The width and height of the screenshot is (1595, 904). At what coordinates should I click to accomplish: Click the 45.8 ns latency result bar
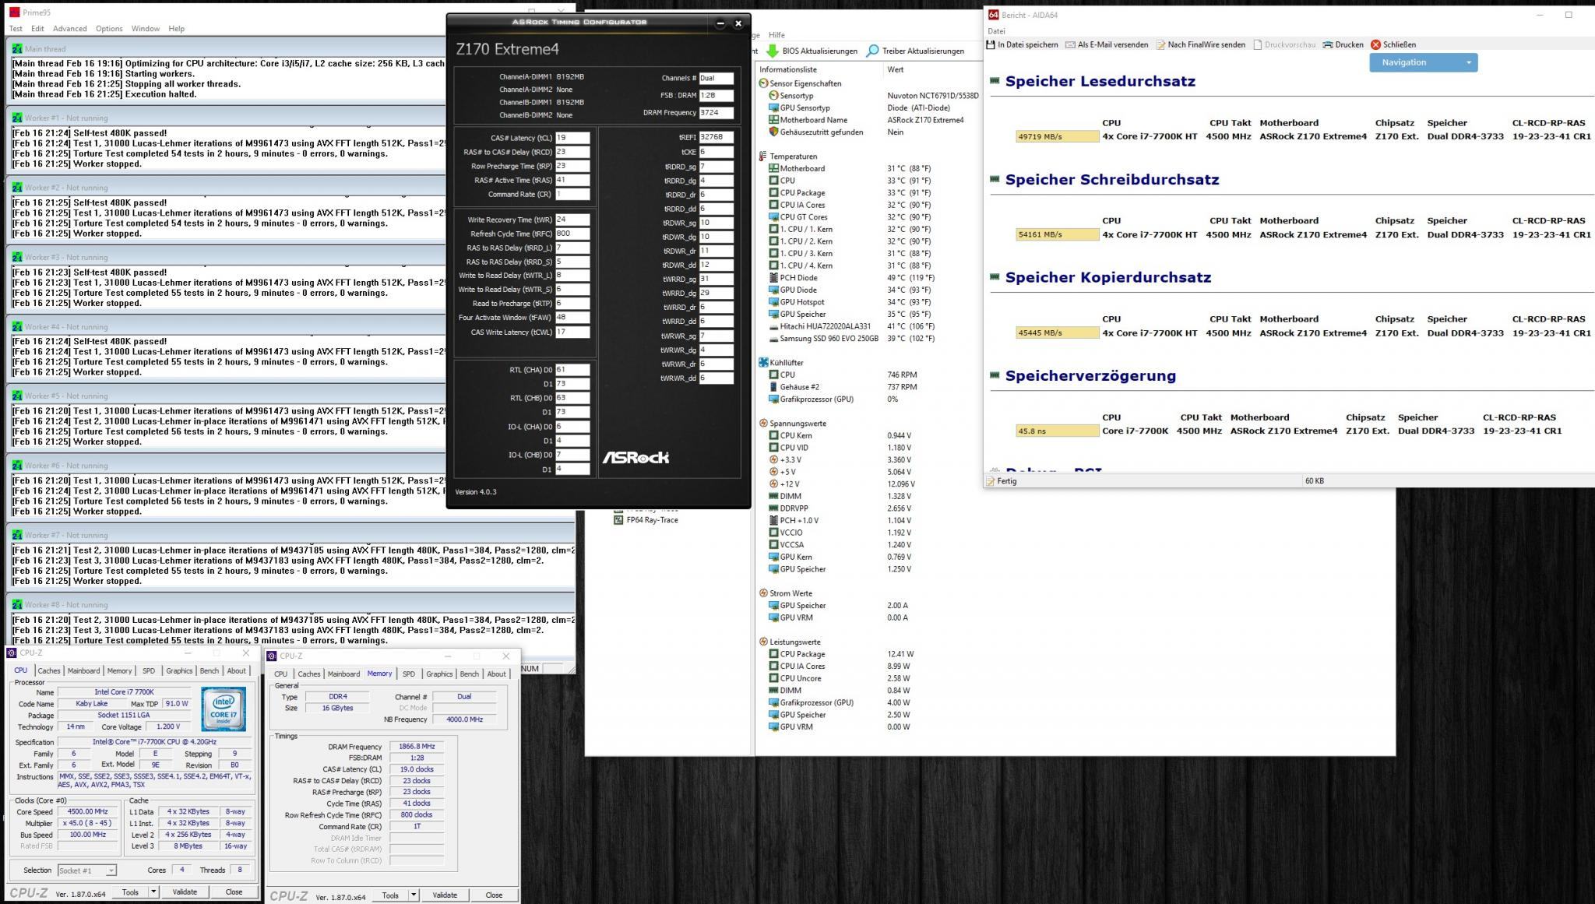click(1058, 431)
